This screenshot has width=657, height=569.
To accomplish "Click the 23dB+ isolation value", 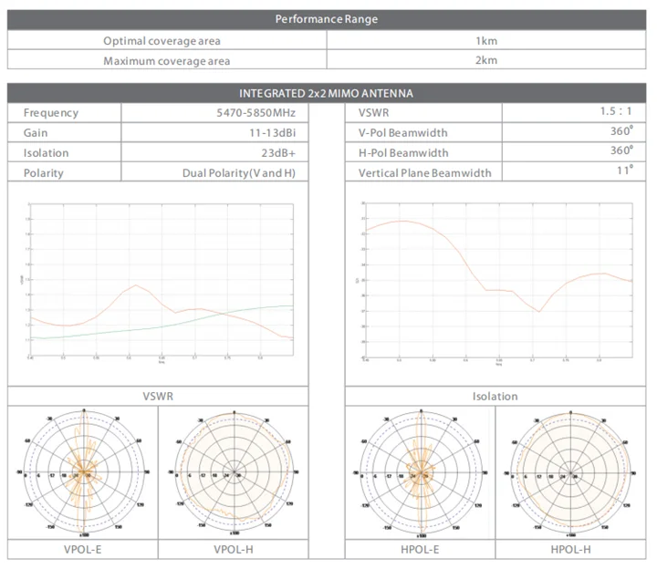I will [278, 153].
